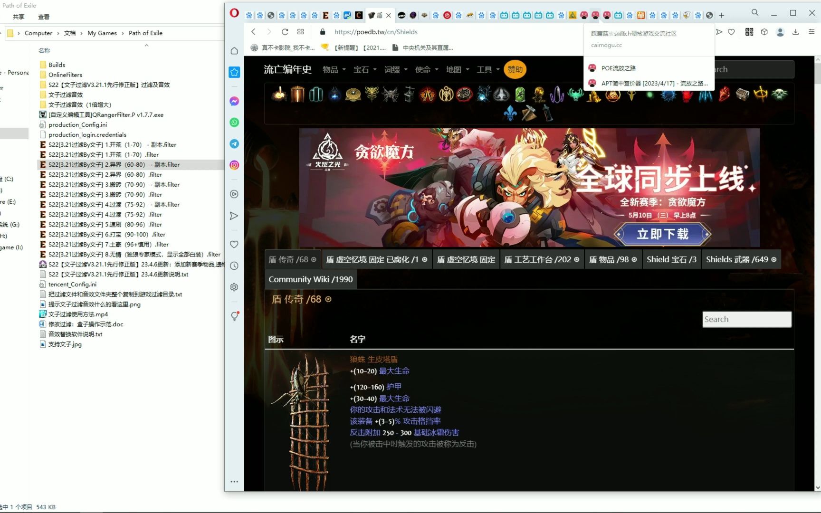Viewport: 821px width, 513px height.
Task: Search open tabs with magnifier icon
Action: (x=754, y=13)
